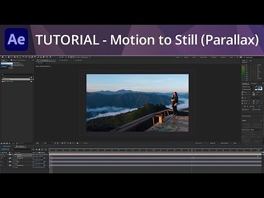Click the timeline layer search field

(x=21, y=149)
